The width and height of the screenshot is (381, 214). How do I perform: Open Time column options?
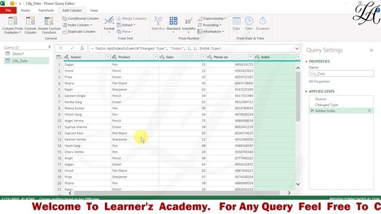249,25
